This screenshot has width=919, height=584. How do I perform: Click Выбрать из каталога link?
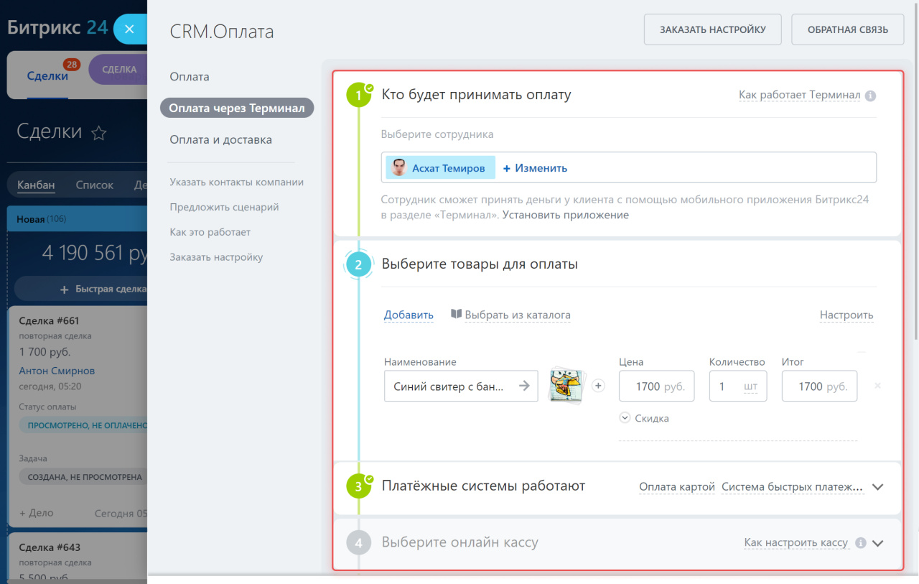pos(518,315)
